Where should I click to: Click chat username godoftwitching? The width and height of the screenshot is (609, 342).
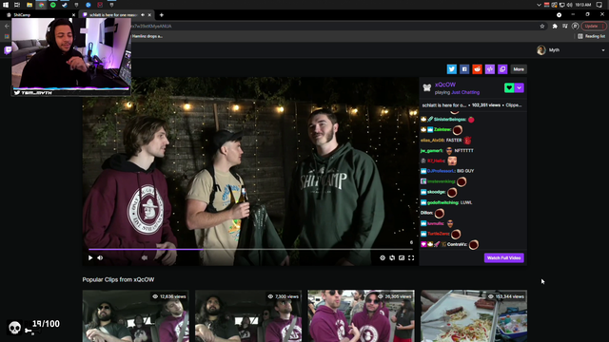pyautogui.click(x=442, y=202)
